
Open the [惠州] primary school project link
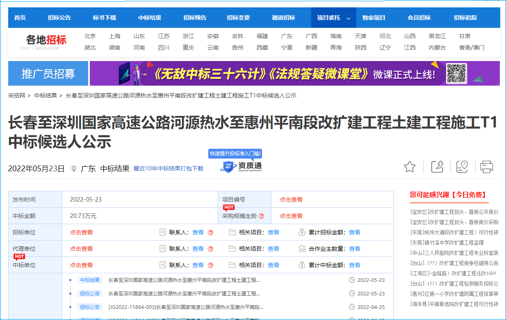[454, 294]
